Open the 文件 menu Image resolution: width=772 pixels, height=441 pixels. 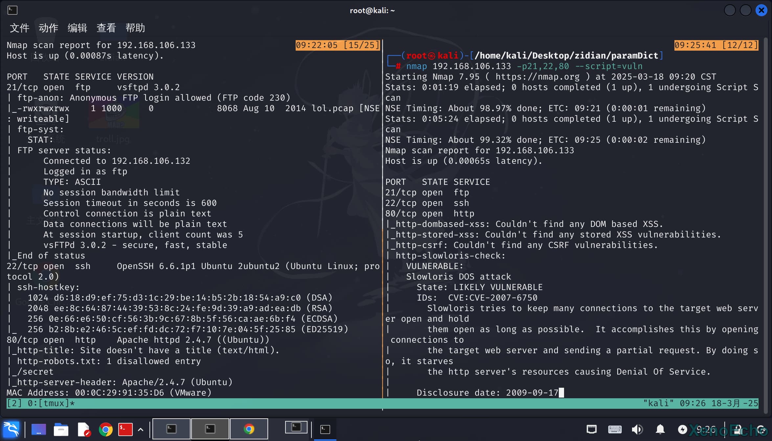19,28
